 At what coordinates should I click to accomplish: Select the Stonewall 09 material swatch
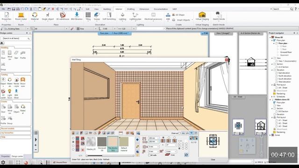click(x=102, y=144)
